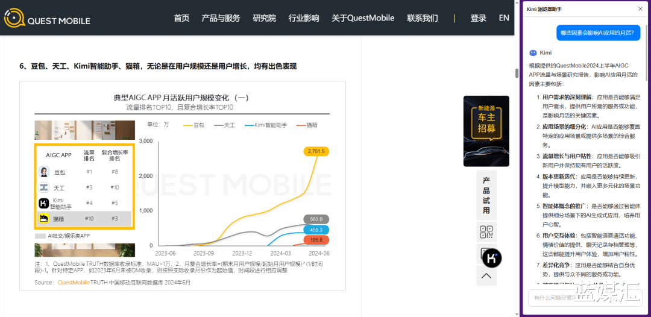Click the section heading starting with 6、豆包
Viewport: 651px width, 317px height.
tap(158, 66)
